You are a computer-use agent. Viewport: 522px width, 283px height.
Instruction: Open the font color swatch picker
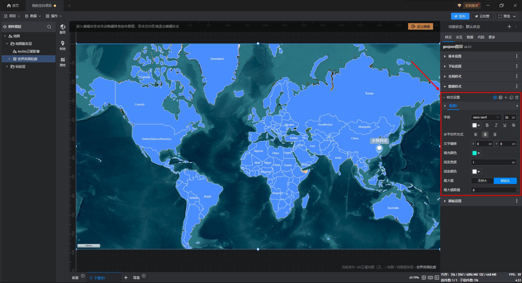[476, 125]
